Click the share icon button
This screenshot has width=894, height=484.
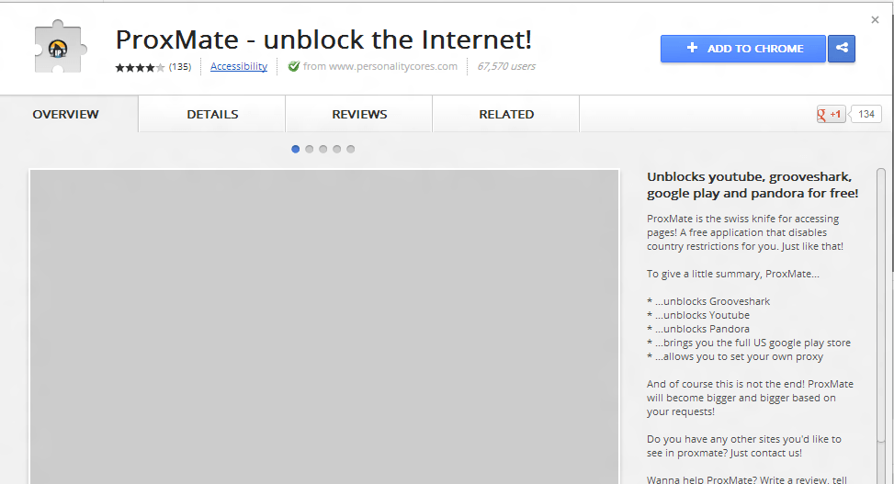pyautogui.click(x=842, y=49)
